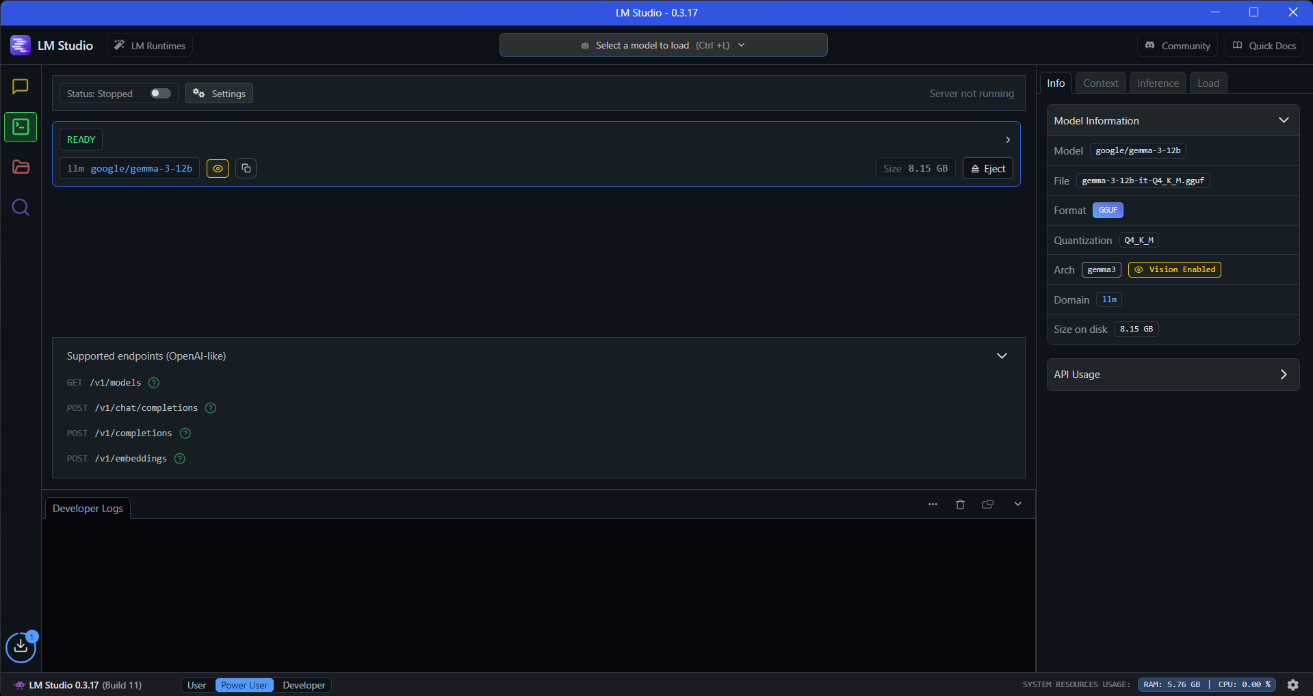Open the Chat view in sidebar
The height and width of the screenshot is (696, 1313).
[x=21, y=86]
